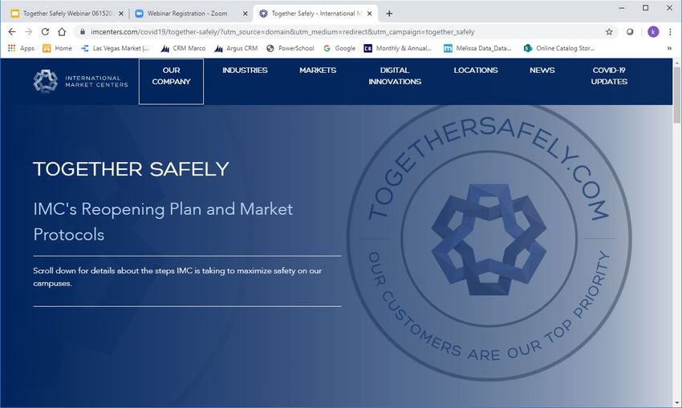Click the 'Scroll down for details' paragraph

(x=177, y=277)
